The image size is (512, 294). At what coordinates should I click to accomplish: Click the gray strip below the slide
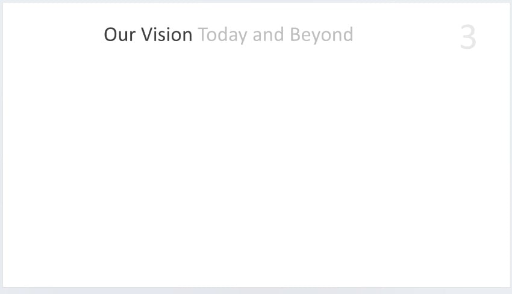pos(256,291)
